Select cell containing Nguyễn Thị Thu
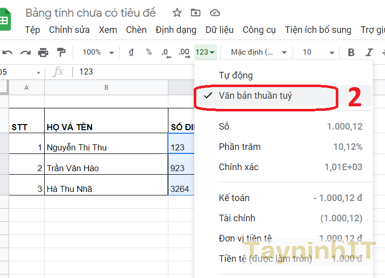Viewport: 385px width, 278px height. click(x=106, y=148)
